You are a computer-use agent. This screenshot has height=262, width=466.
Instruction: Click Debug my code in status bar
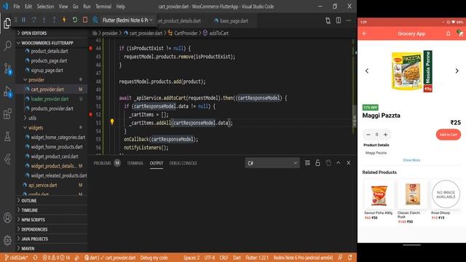tap(154, 258)
